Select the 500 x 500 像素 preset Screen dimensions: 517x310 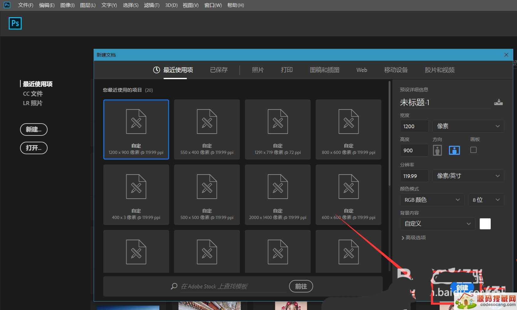tap(207, 195)
